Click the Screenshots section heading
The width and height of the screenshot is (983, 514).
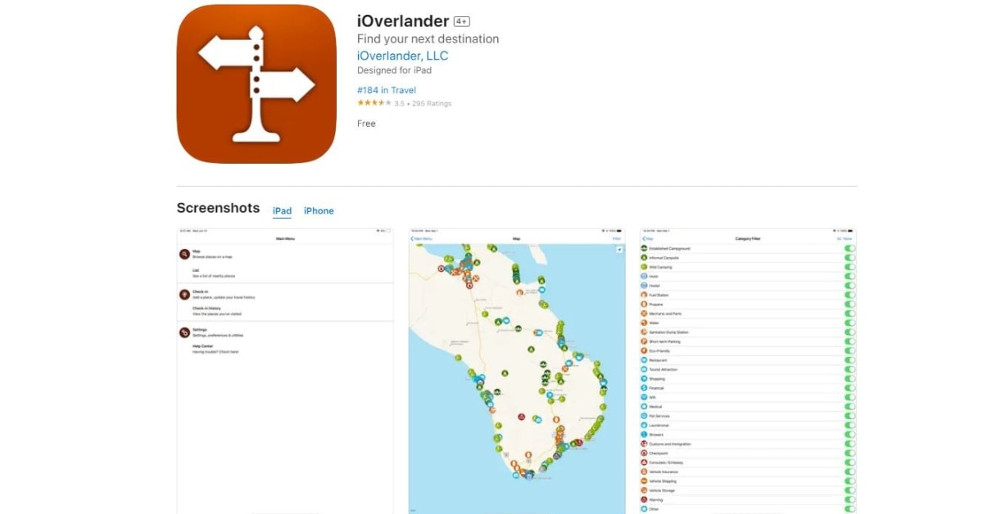tap(218, 208)
